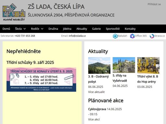
Task: Open the Více akcí link
Action: click(x=94, y=119)
